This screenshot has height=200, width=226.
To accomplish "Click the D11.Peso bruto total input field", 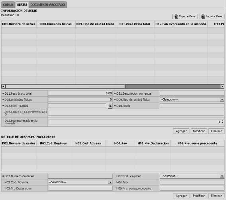I will 80,93.
